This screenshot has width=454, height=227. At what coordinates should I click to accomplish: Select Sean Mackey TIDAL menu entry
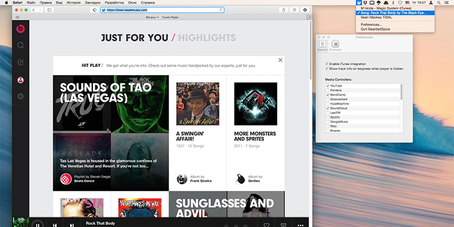tap(395, 18)
